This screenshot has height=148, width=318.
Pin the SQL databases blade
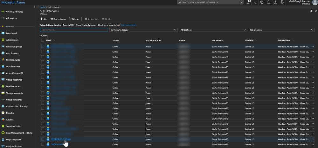pyautogui.click(x=311, y=11)
